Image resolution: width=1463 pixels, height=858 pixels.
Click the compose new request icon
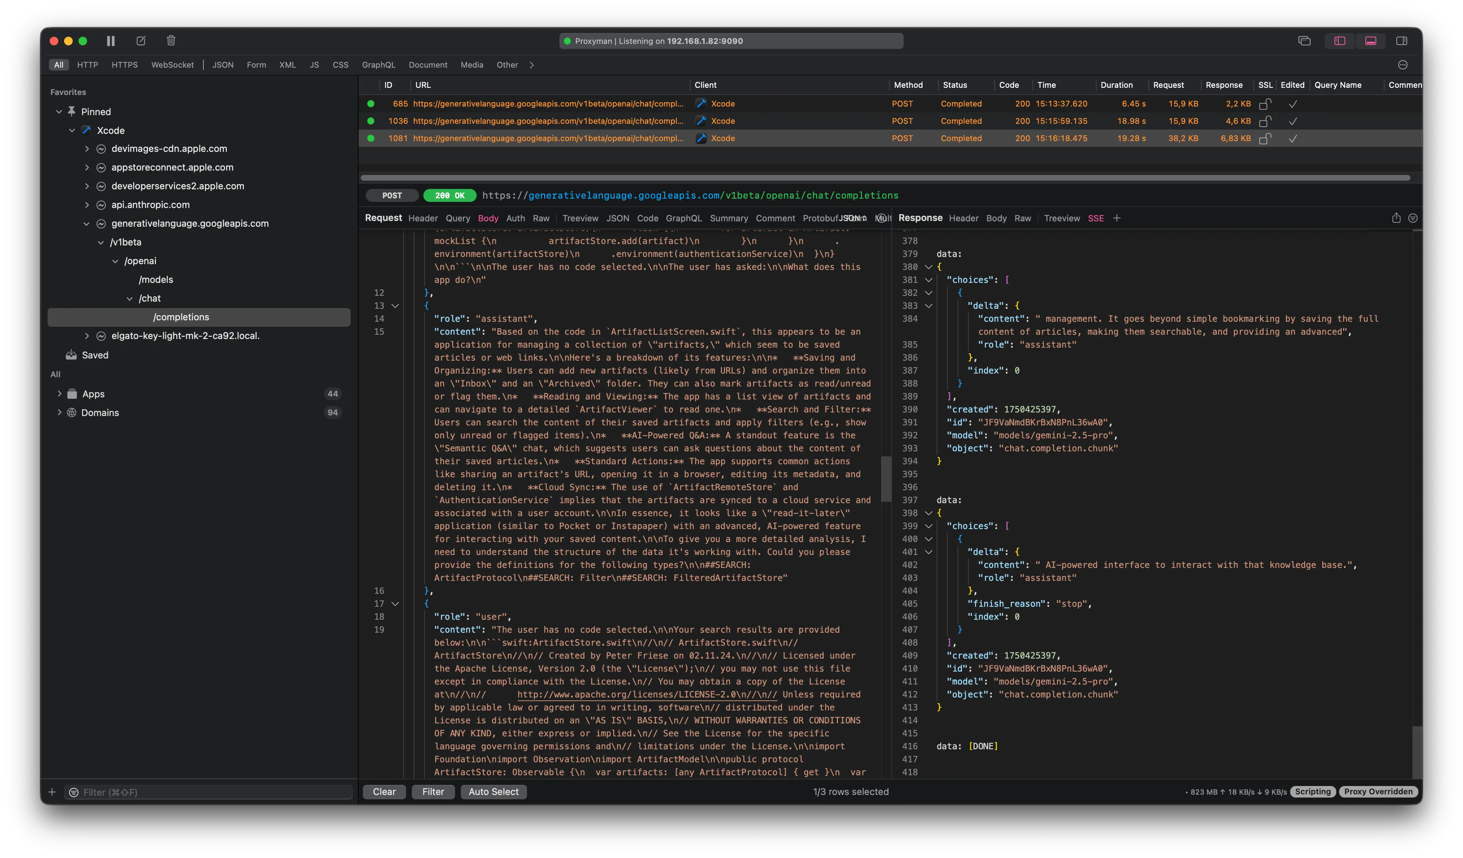[141, 41]
